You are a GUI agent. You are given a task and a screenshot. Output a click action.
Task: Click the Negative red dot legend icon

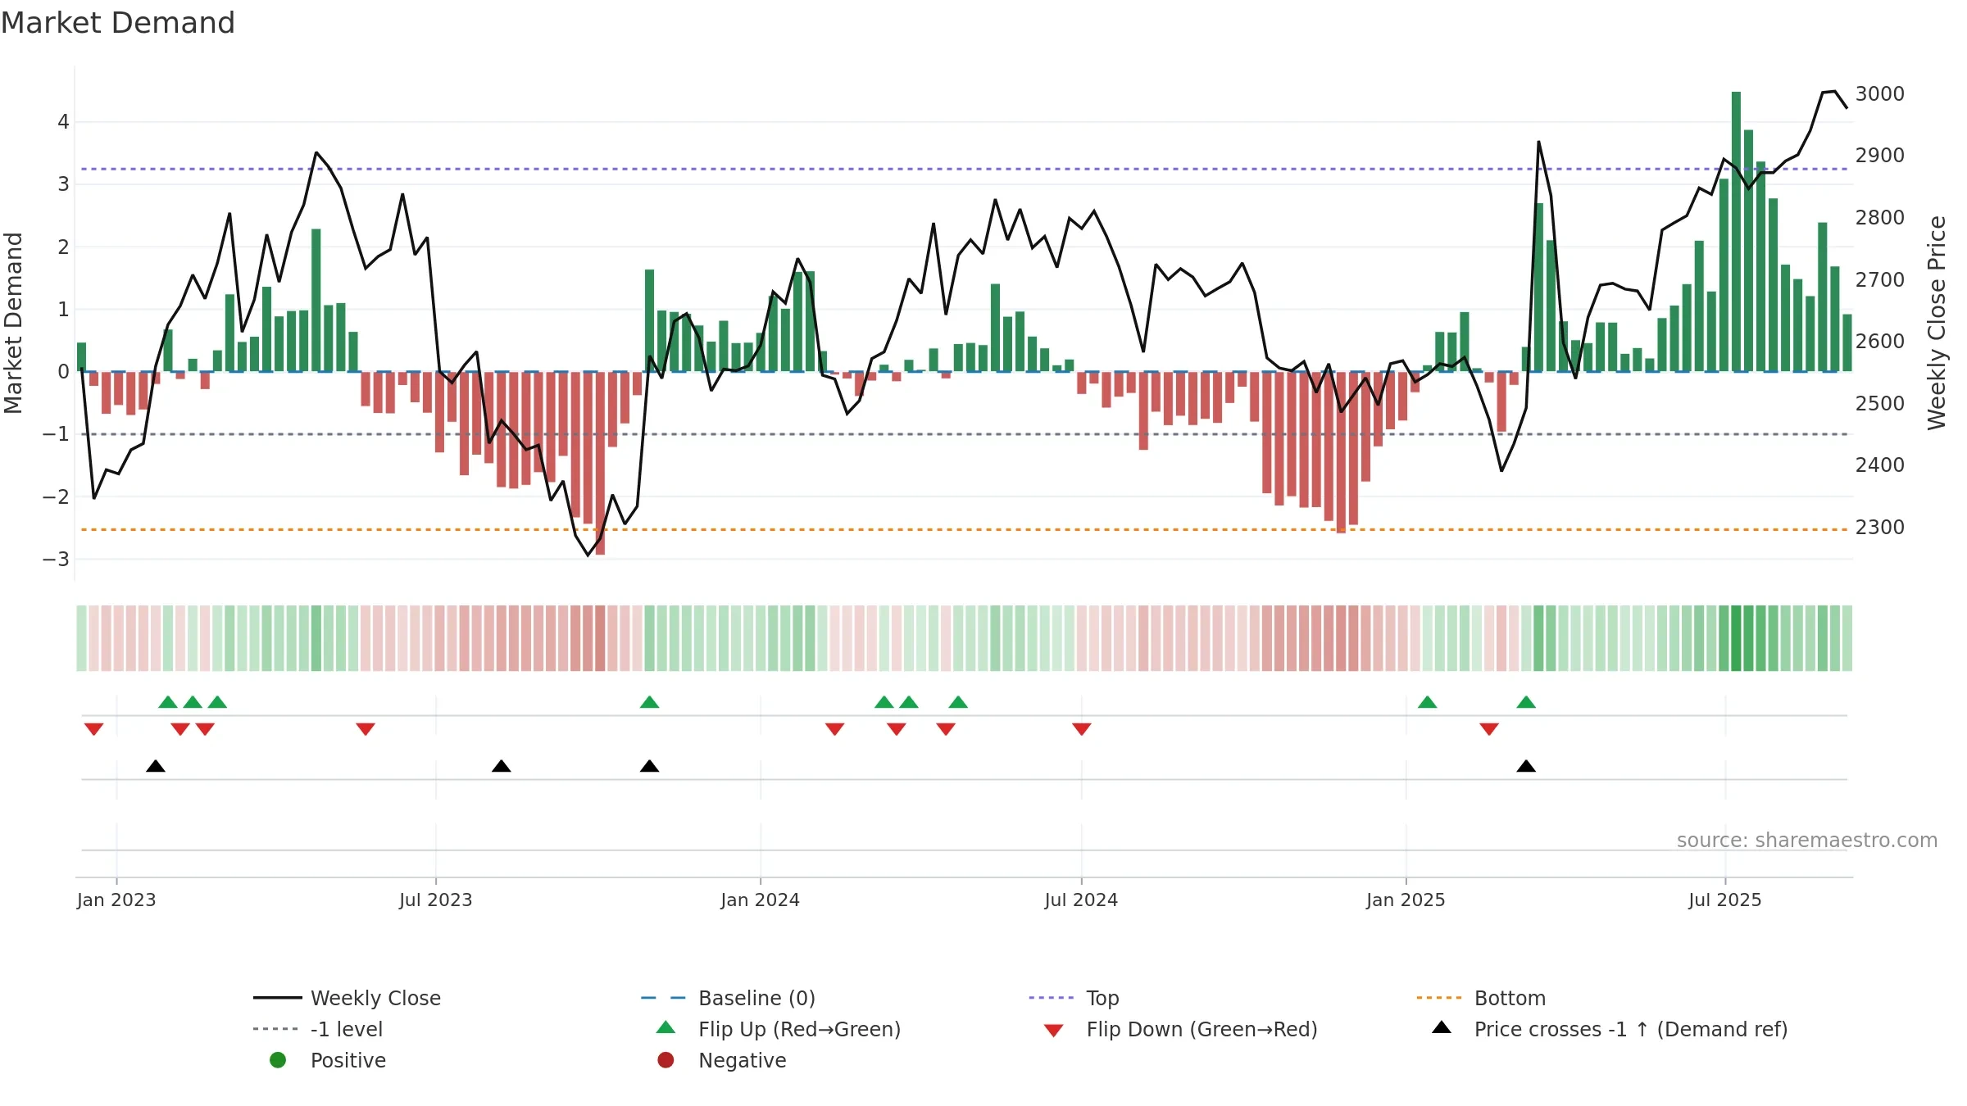(x=666, y=1060)
